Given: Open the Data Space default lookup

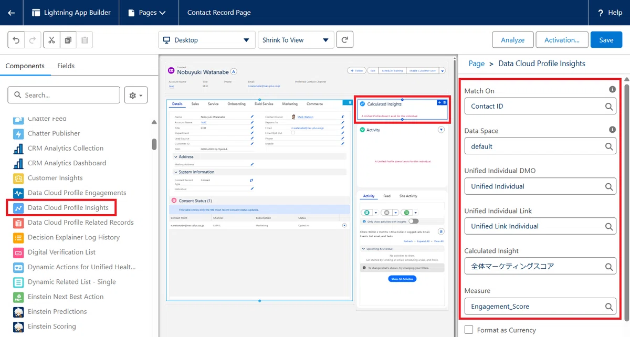Looking at the screenshot, I should (x=540, y=146).
